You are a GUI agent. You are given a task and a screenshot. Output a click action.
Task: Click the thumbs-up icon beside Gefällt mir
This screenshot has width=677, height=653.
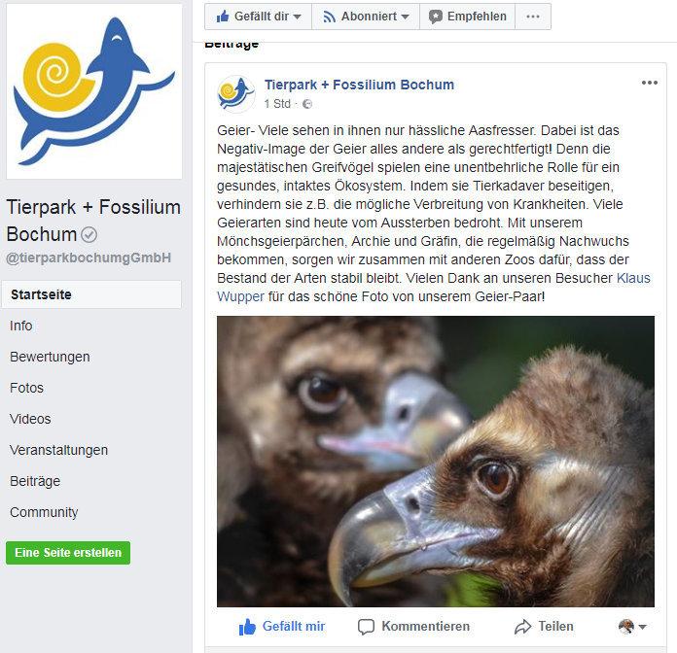(247, 627)
